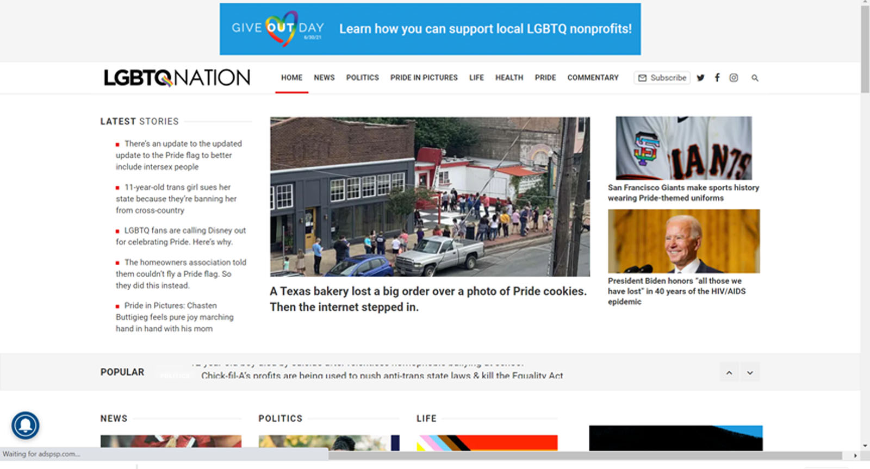
Task: Open the 11-year-old trans girl lawsuit story
Action: pyautogui.click(x=176, y=198)
